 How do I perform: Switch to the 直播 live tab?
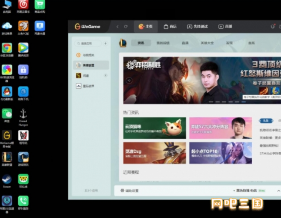pyautogui.click(x=225, y=26)
